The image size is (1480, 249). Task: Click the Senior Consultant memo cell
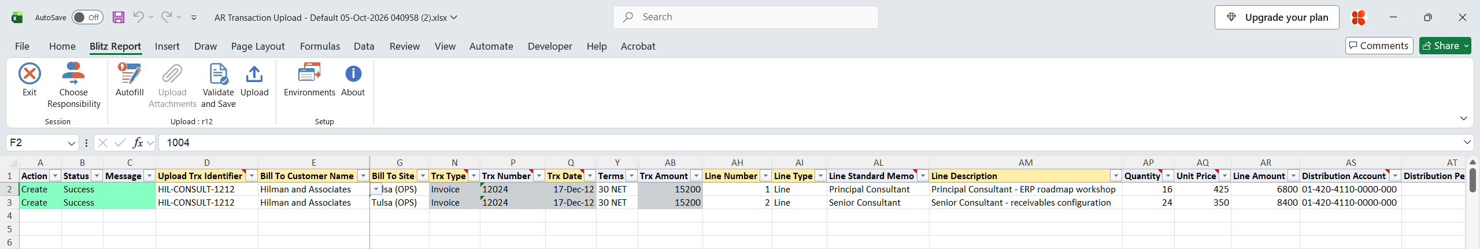coord(878,203)
